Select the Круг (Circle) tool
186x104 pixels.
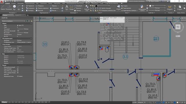coord(14,8)
